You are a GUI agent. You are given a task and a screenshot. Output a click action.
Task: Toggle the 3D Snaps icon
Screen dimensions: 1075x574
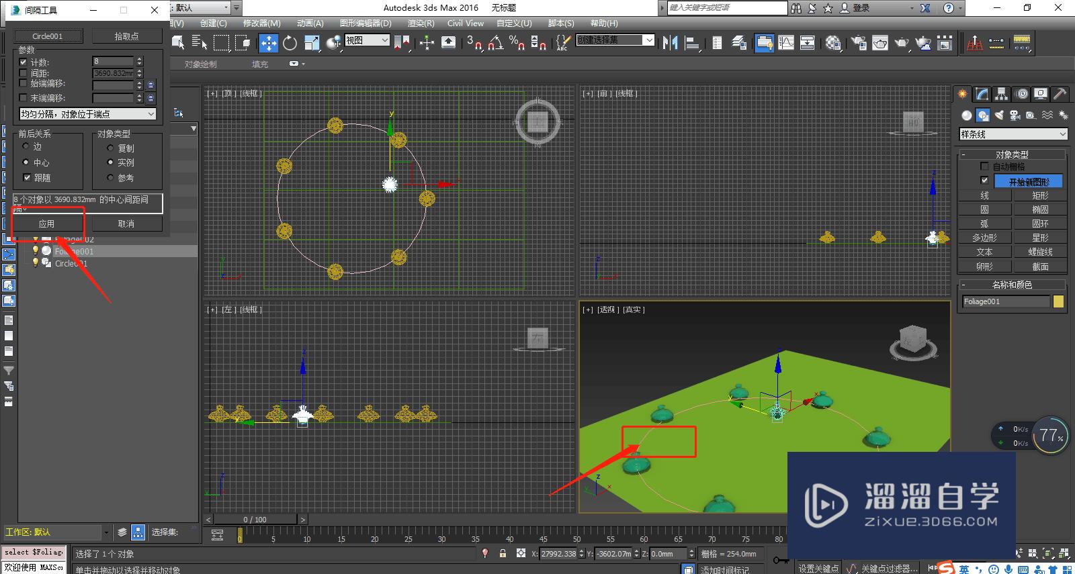(x=474, y=43)
